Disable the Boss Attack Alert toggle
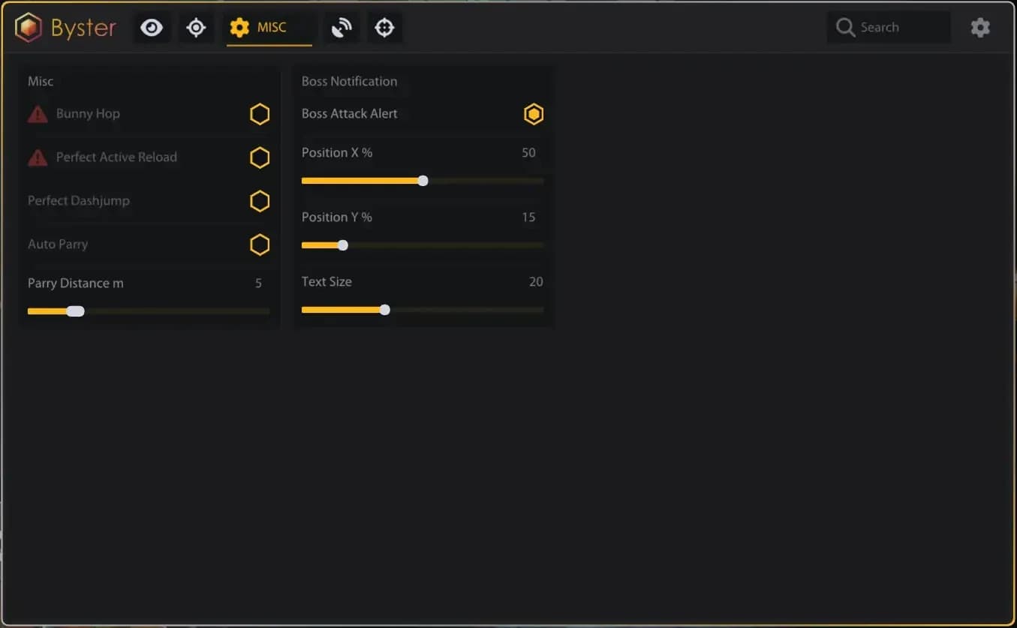The height and width of the screenshot is (628, 1017). pos(534,114)
